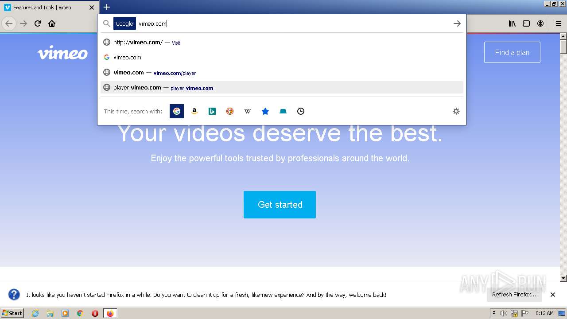Select the Google search suggestion vimeo.com

tap(282, 57)
